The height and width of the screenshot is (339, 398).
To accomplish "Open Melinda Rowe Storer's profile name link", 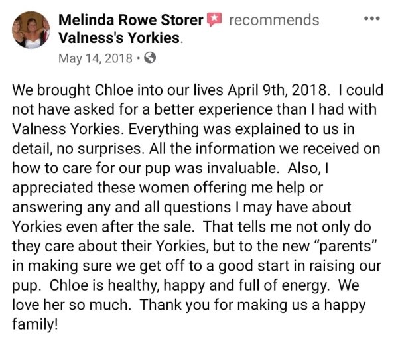I will (131, 20).
